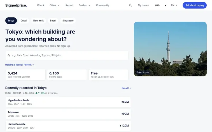Switch to the Dubai city tab
212x132 pixels.
24,21
